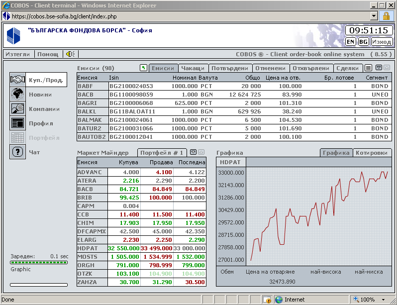
Task: Click the Чат question mark icon
Action: coord(18,152)
